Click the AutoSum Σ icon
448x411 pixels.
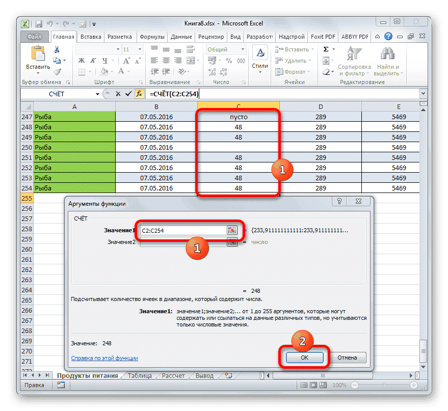tap(326, 49)
